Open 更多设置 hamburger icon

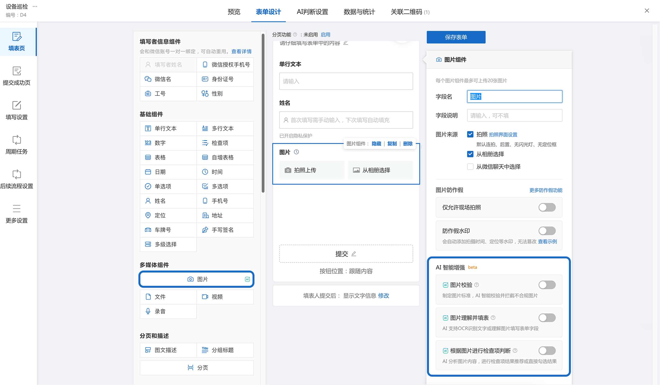(x=17, y=209)
